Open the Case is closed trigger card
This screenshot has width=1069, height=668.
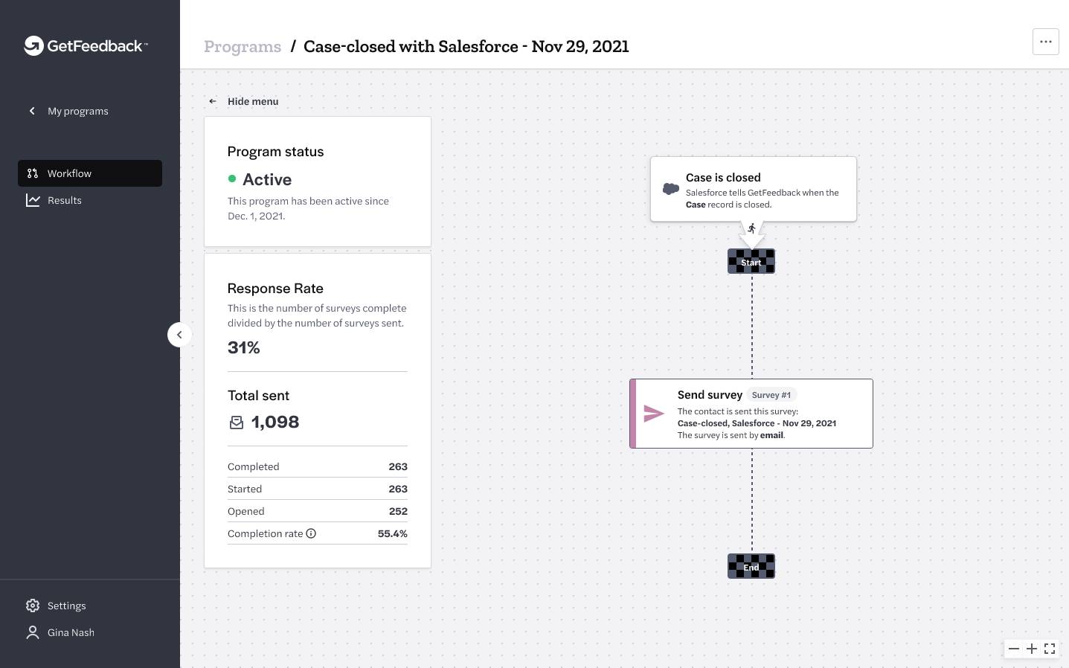753,188
